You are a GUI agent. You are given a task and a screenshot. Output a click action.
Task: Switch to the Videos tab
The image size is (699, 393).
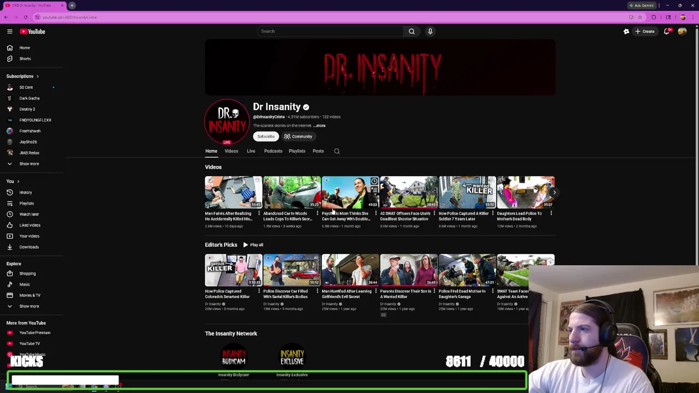232,151
